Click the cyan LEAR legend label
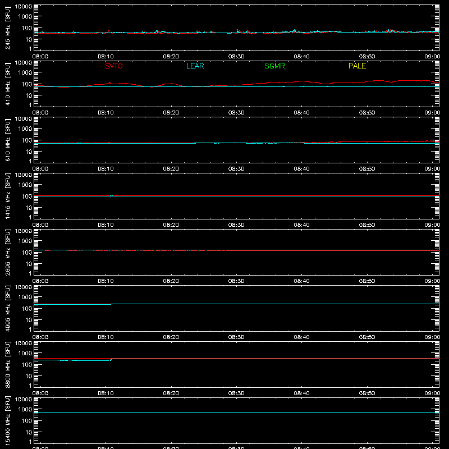Image resolution: width=449 pixels, height=449 pixels. [x=195, y=66]
